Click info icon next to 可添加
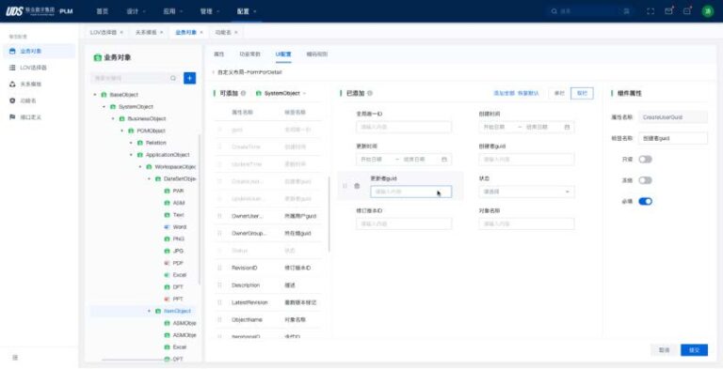Image resolution: width=723 pixels, height=369 pixels. 243,93
